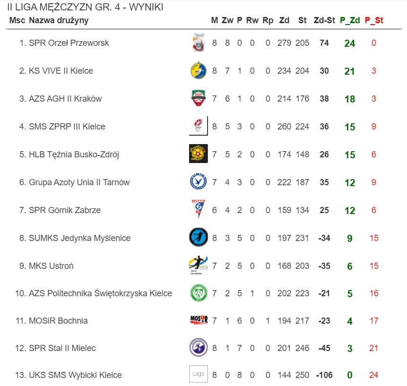Click the Zd-St column header
The width and height of the screenshot is (407, 386).
[324, 20]
